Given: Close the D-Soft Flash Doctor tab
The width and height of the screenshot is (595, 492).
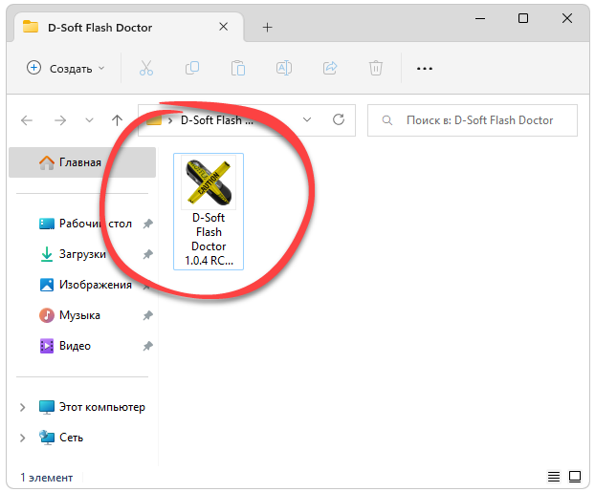Looking at the screenshot, I should pos(224,27).
